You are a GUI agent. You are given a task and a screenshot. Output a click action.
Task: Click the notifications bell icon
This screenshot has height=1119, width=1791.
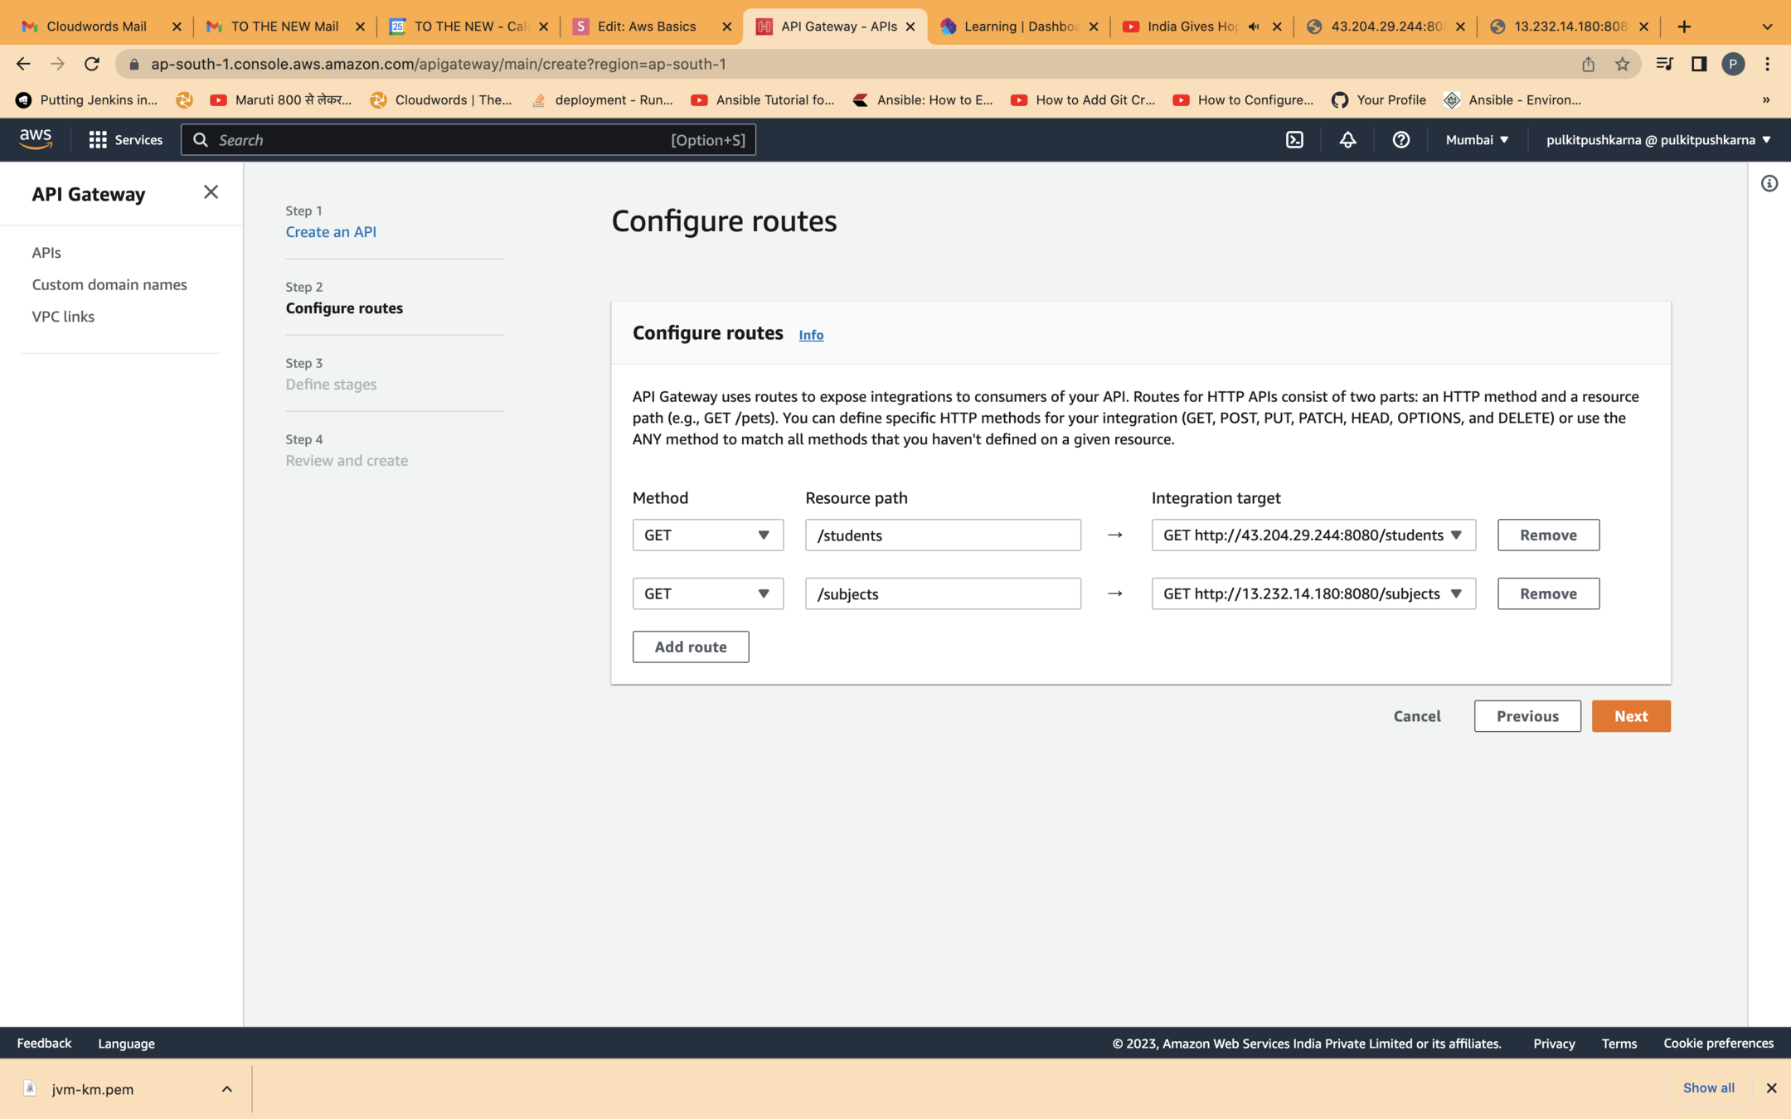(1347, 140)
